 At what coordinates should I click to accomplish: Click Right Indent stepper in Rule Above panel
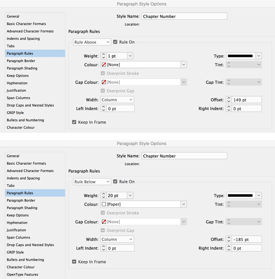[228, 109]
